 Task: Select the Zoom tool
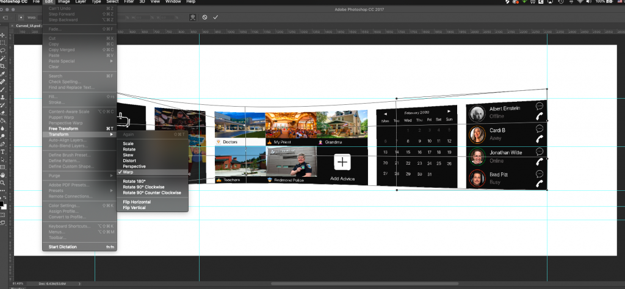click(x=3, y=183)
